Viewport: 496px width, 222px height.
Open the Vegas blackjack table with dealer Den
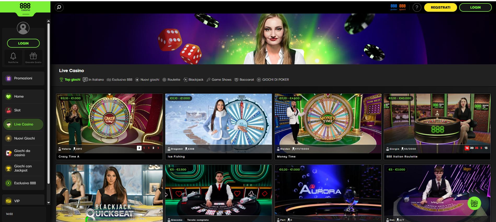coord(437,193)
